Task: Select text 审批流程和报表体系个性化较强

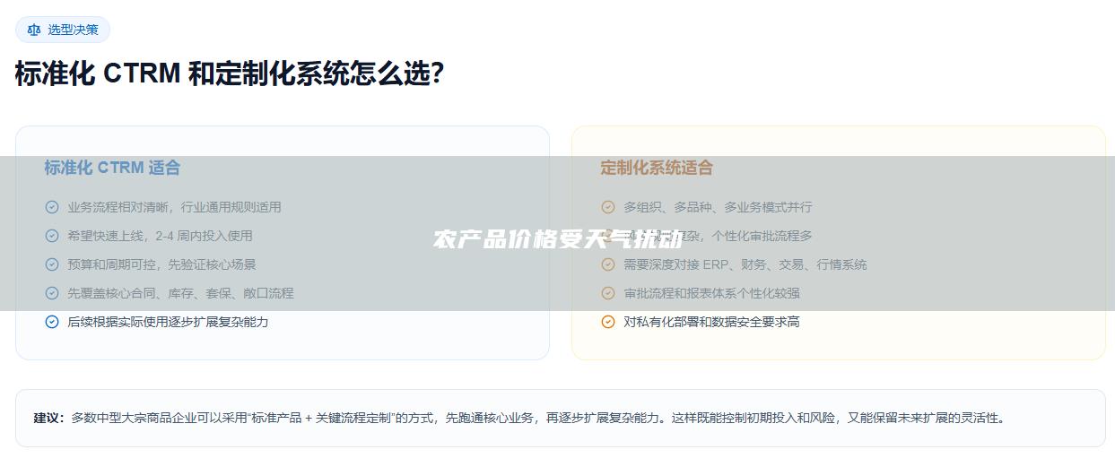Action: tap(712, 293)
